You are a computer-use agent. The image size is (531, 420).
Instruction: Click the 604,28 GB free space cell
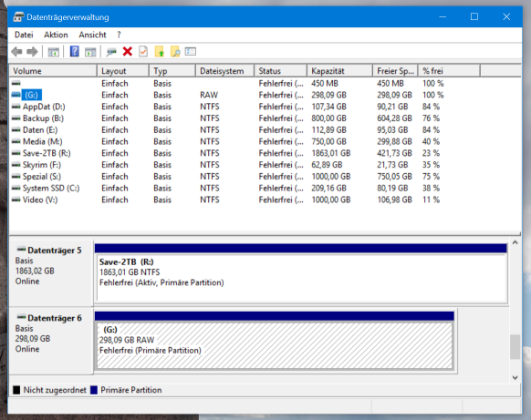pos(394,118)
